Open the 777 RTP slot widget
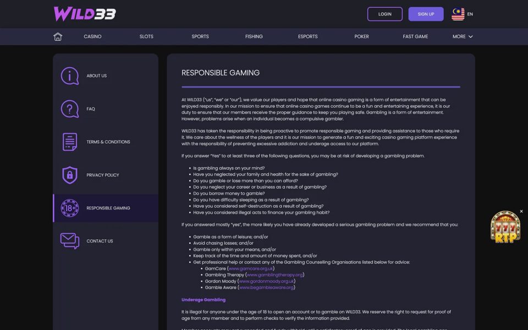 tap(505, 227)
